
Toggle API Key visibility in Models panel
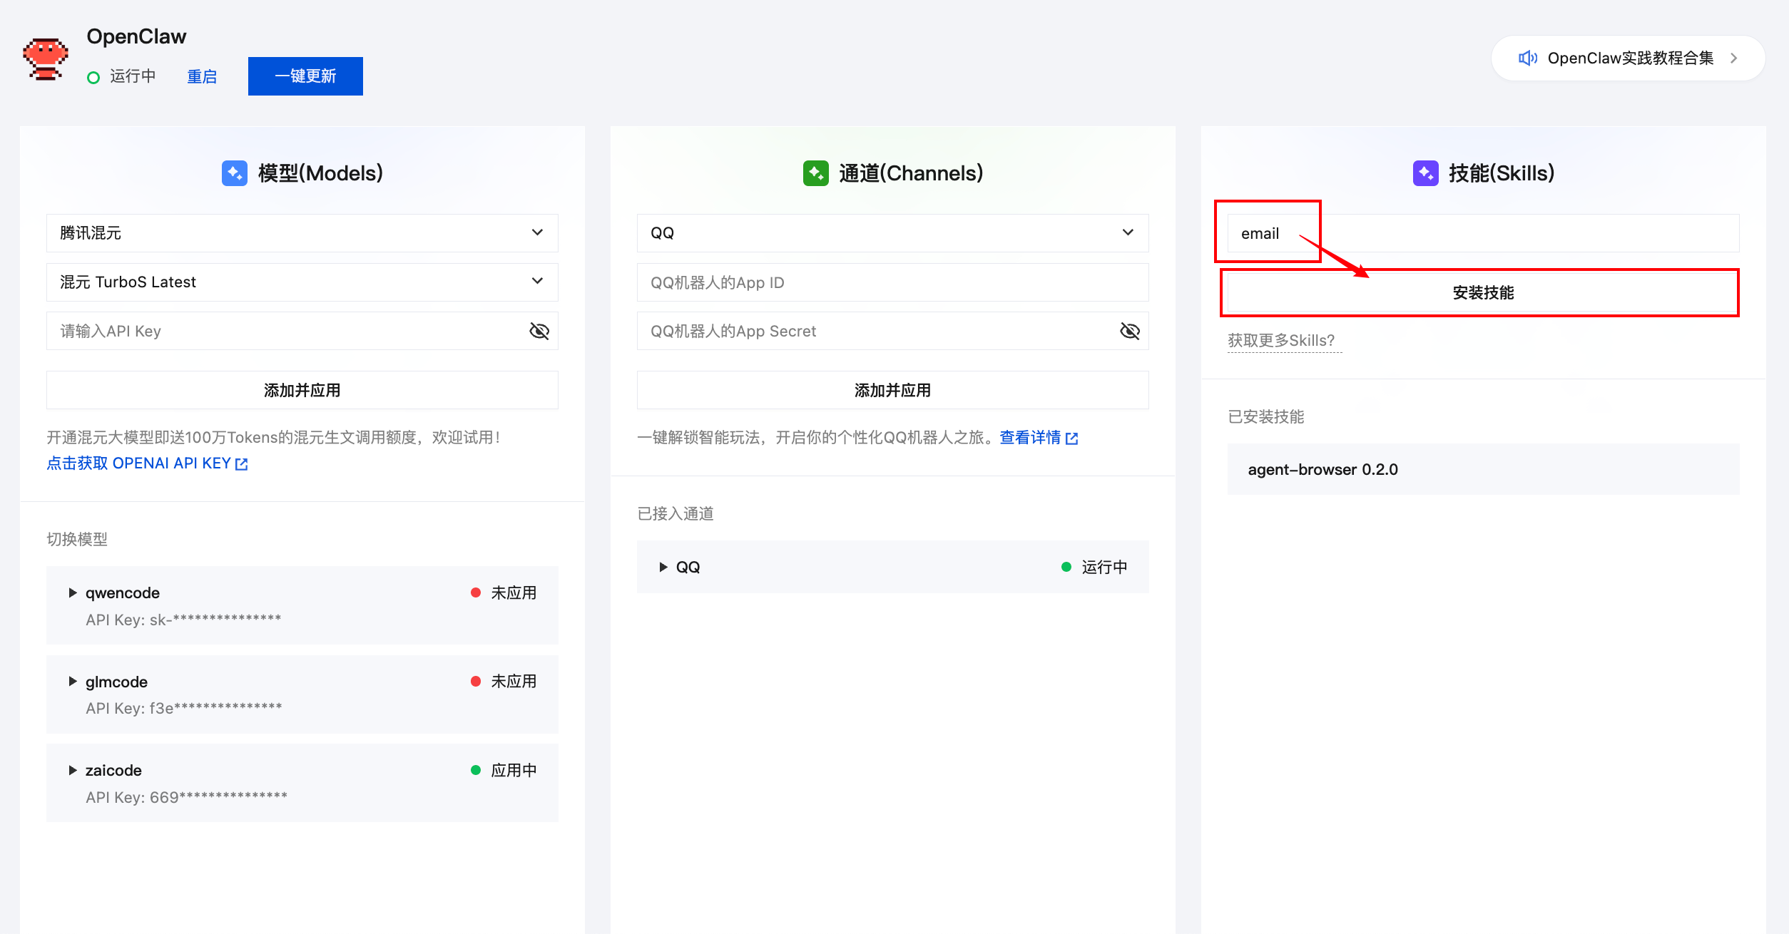coord(539,330)
